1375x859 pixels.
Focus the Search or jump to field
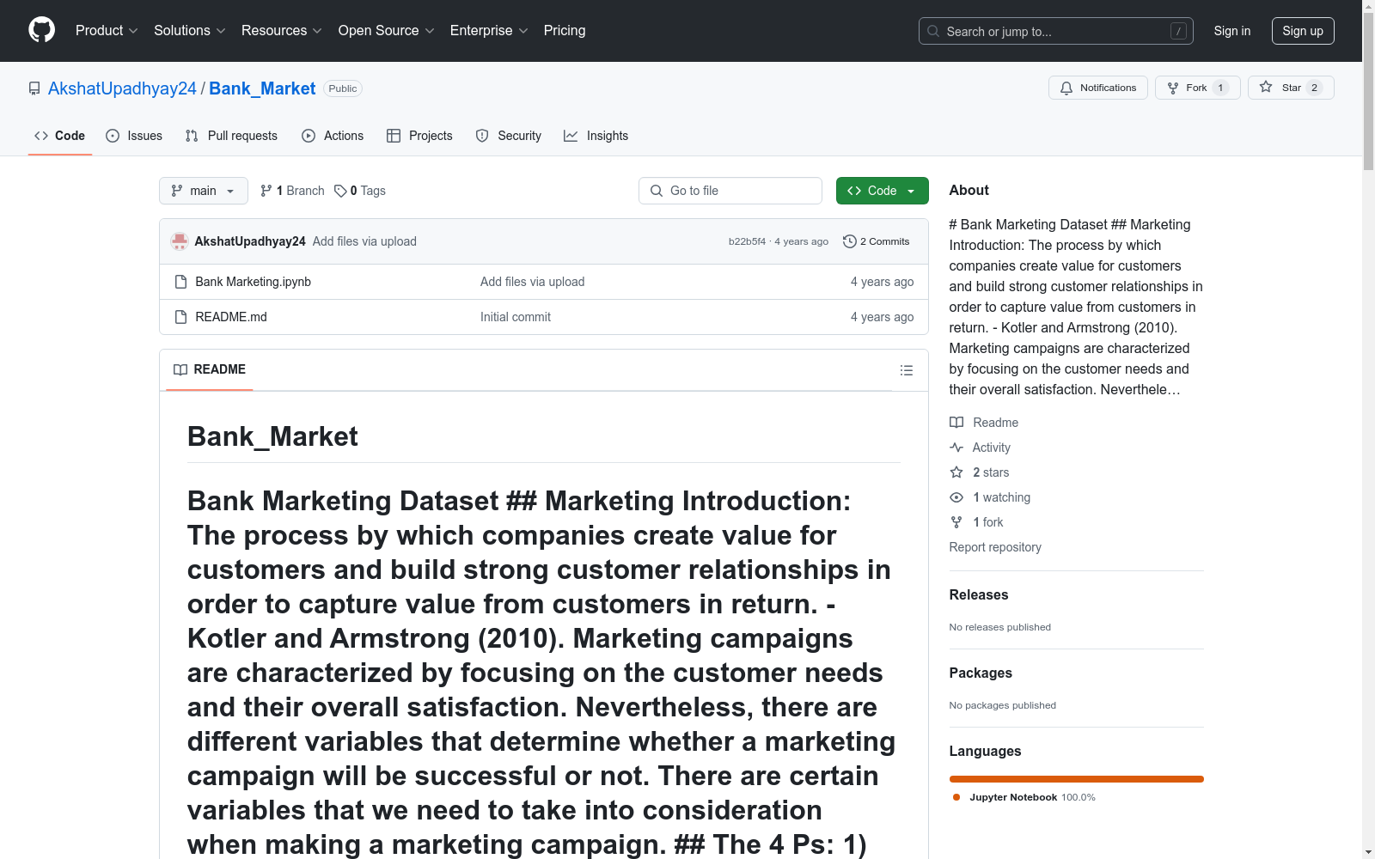1056,31
